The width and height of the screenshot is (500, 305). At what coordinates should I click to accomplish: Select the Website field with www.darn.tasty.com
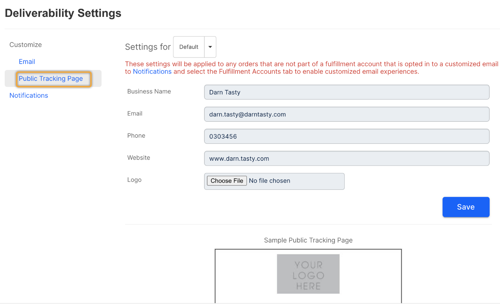pyautogui.click(x=347, y=159)
